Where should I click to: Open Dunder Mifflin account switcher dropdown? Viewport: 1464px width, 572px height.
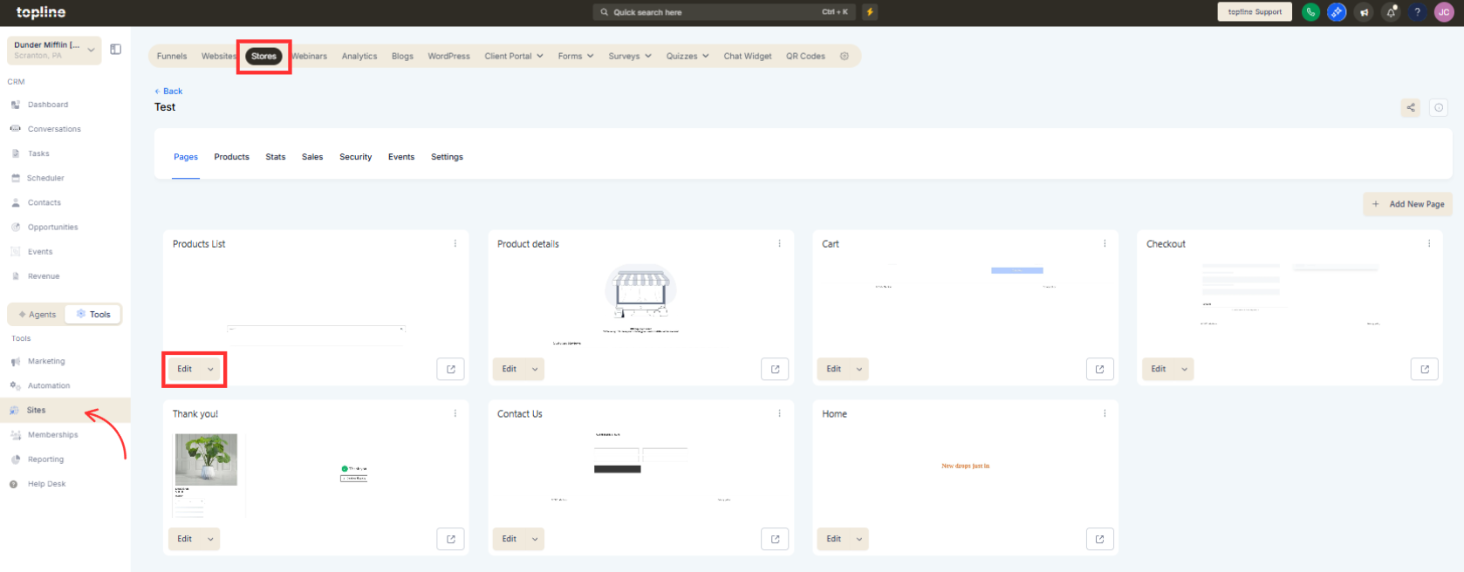coord(54,50)
